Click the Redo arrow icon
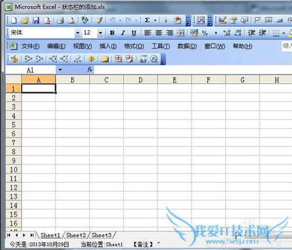Image resolution: width=292 pixels, height=250 pixels. click(x=128, y=20)
